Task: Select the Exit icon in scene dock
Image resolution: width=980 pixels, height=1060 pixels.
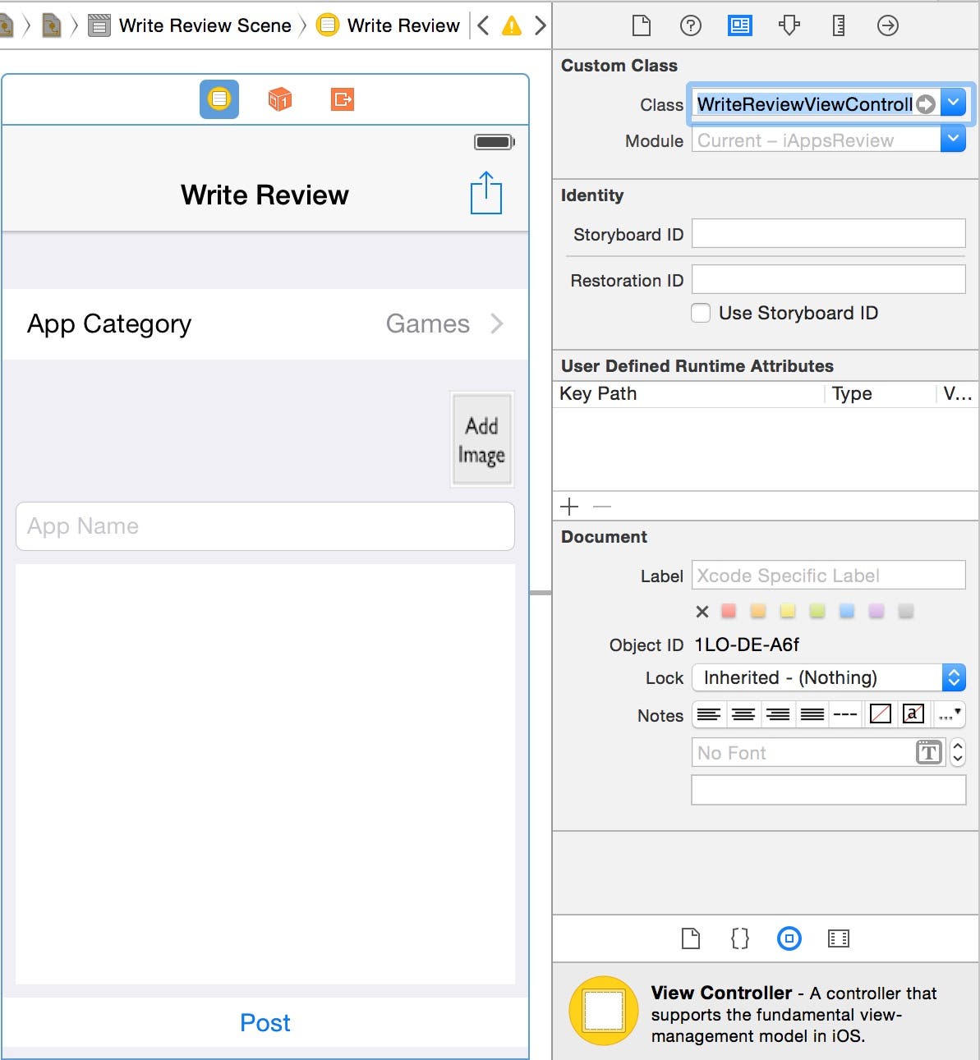Action: pyautogui.click(x=343, y=99)
